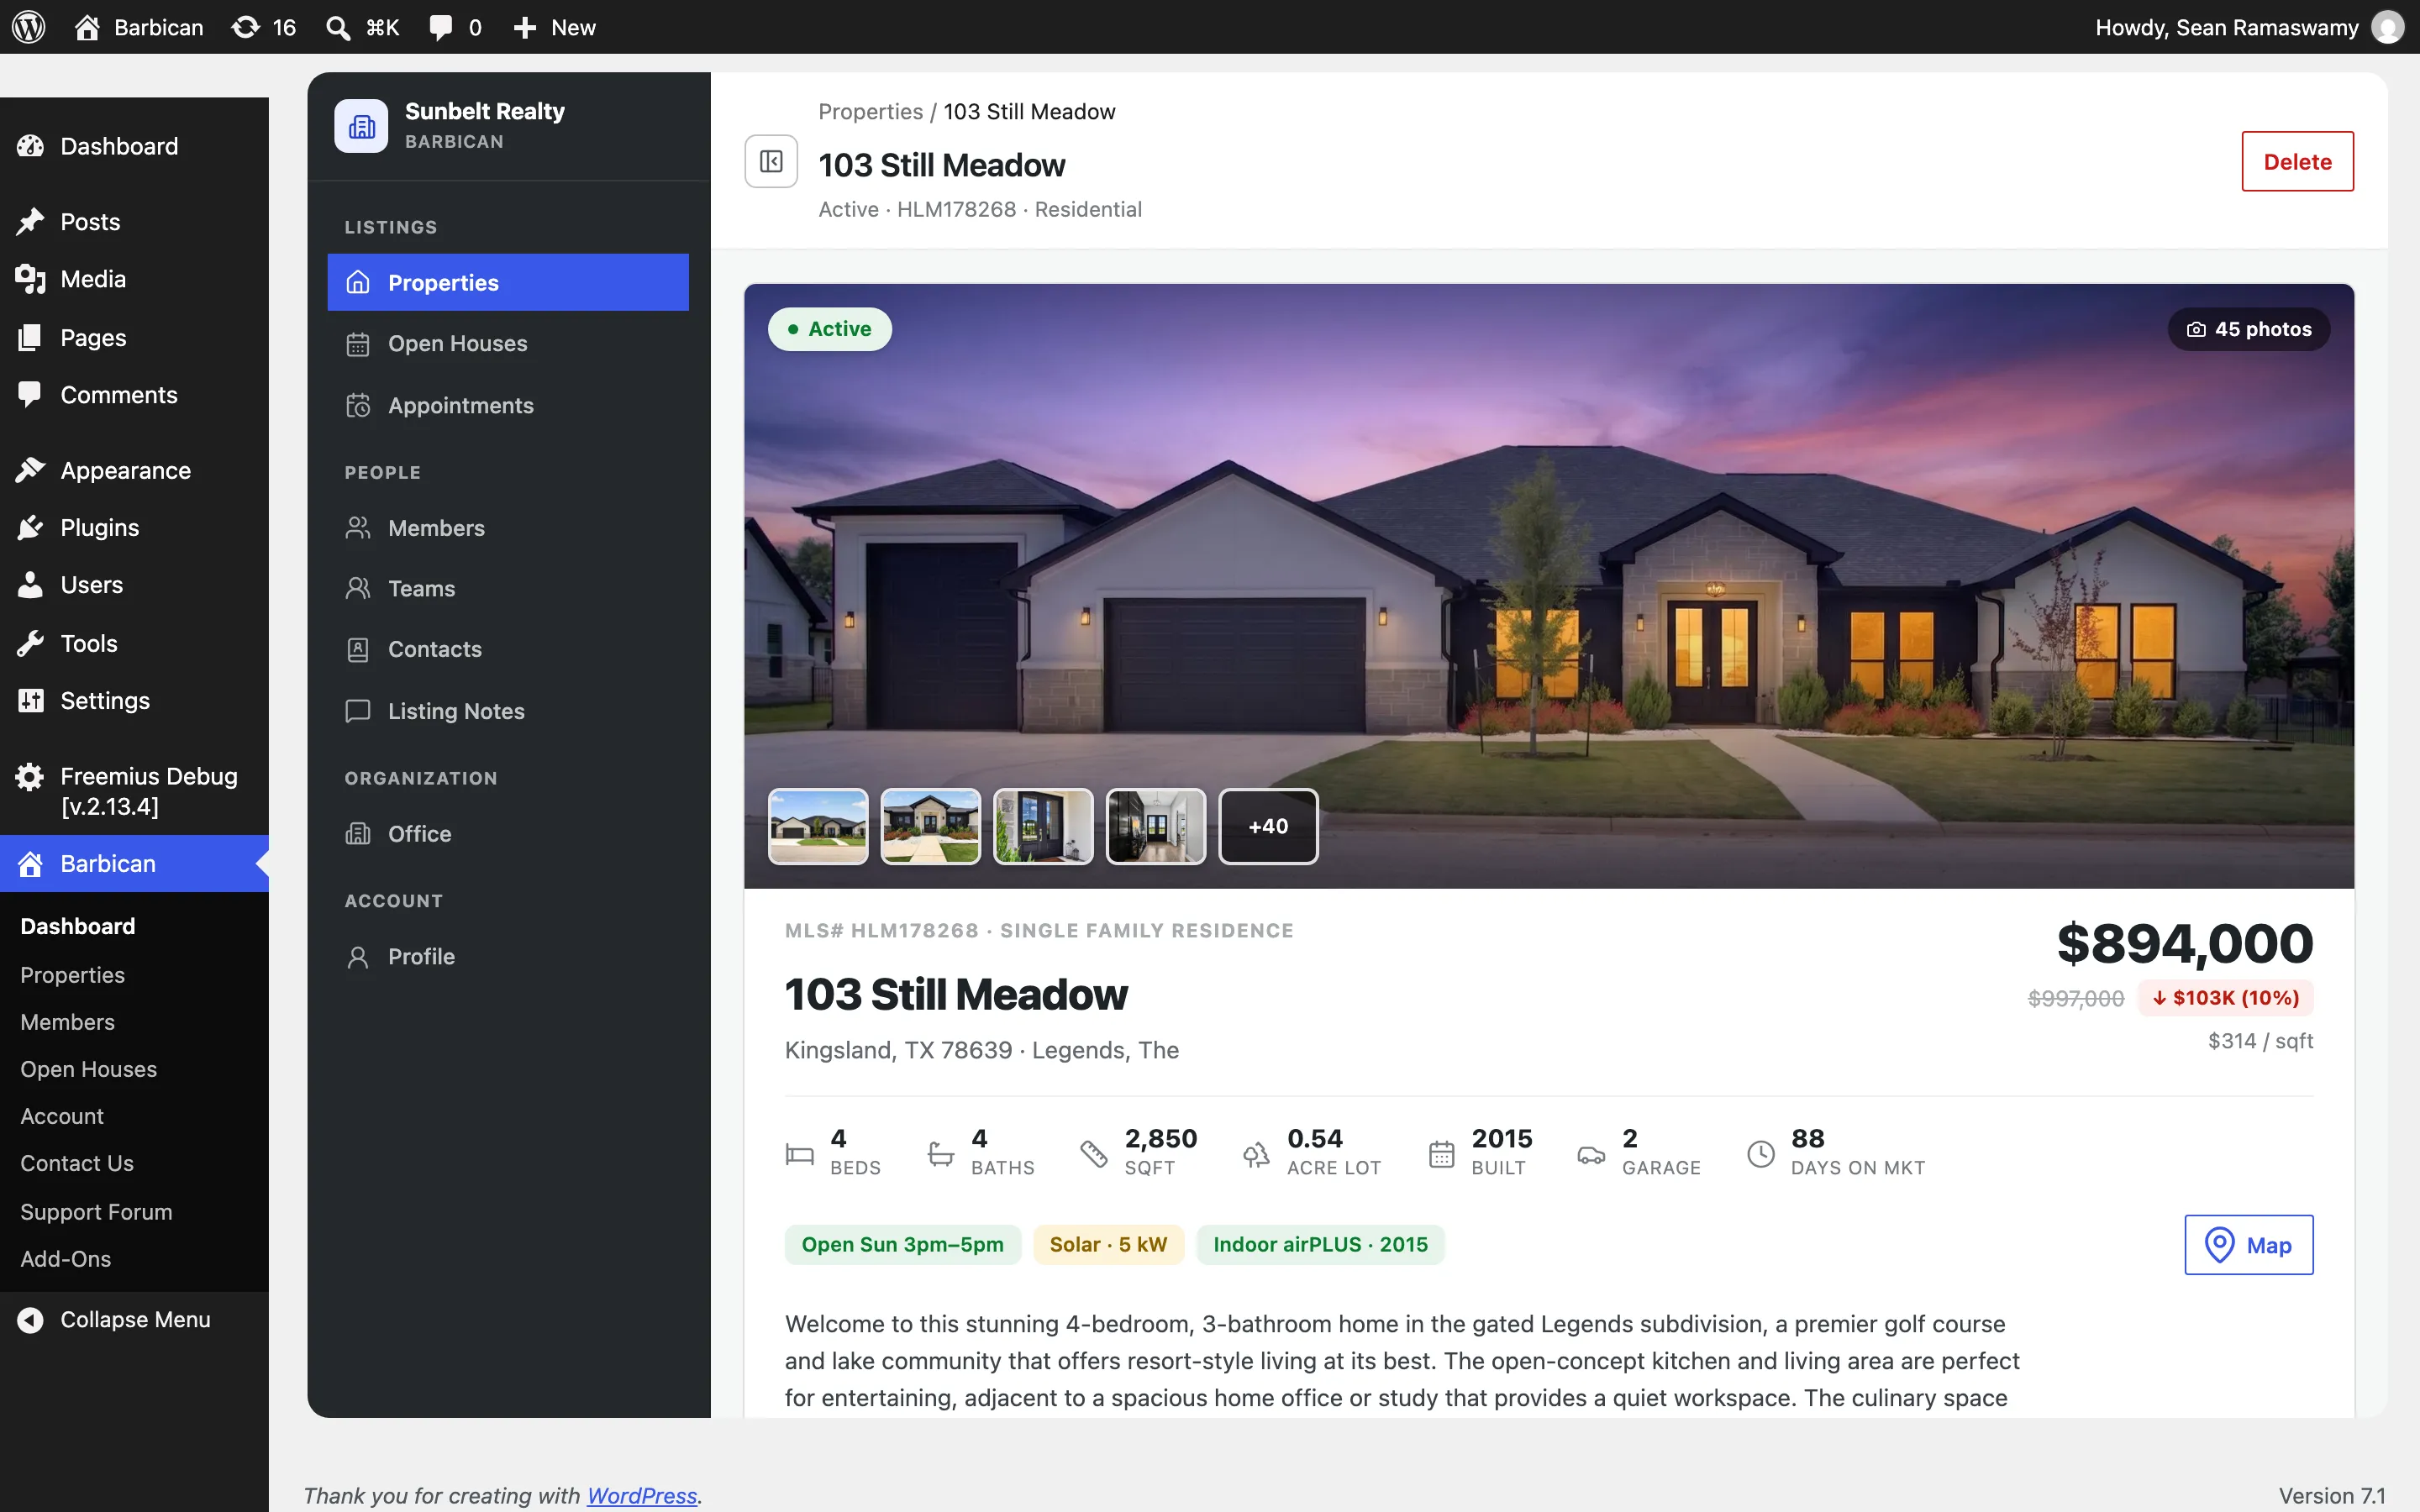Viewport: 2420px width, 1512px height.
Task: Click the $103K (10%) price drop badge
Action: 2226,998
